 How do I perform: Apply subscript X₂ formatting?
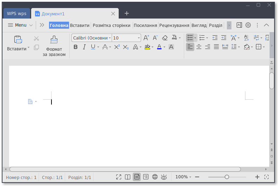click(126, 47)
